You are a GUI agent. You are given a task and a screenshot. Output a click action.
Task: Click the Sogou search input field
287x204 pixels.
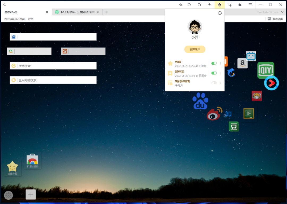pos(83,51)
